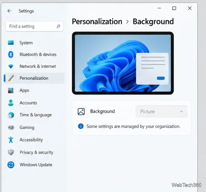Click the Bluetooth icon in sidebar
The image size is (206, 192).
pyautogui.click(x=11, y=54)
